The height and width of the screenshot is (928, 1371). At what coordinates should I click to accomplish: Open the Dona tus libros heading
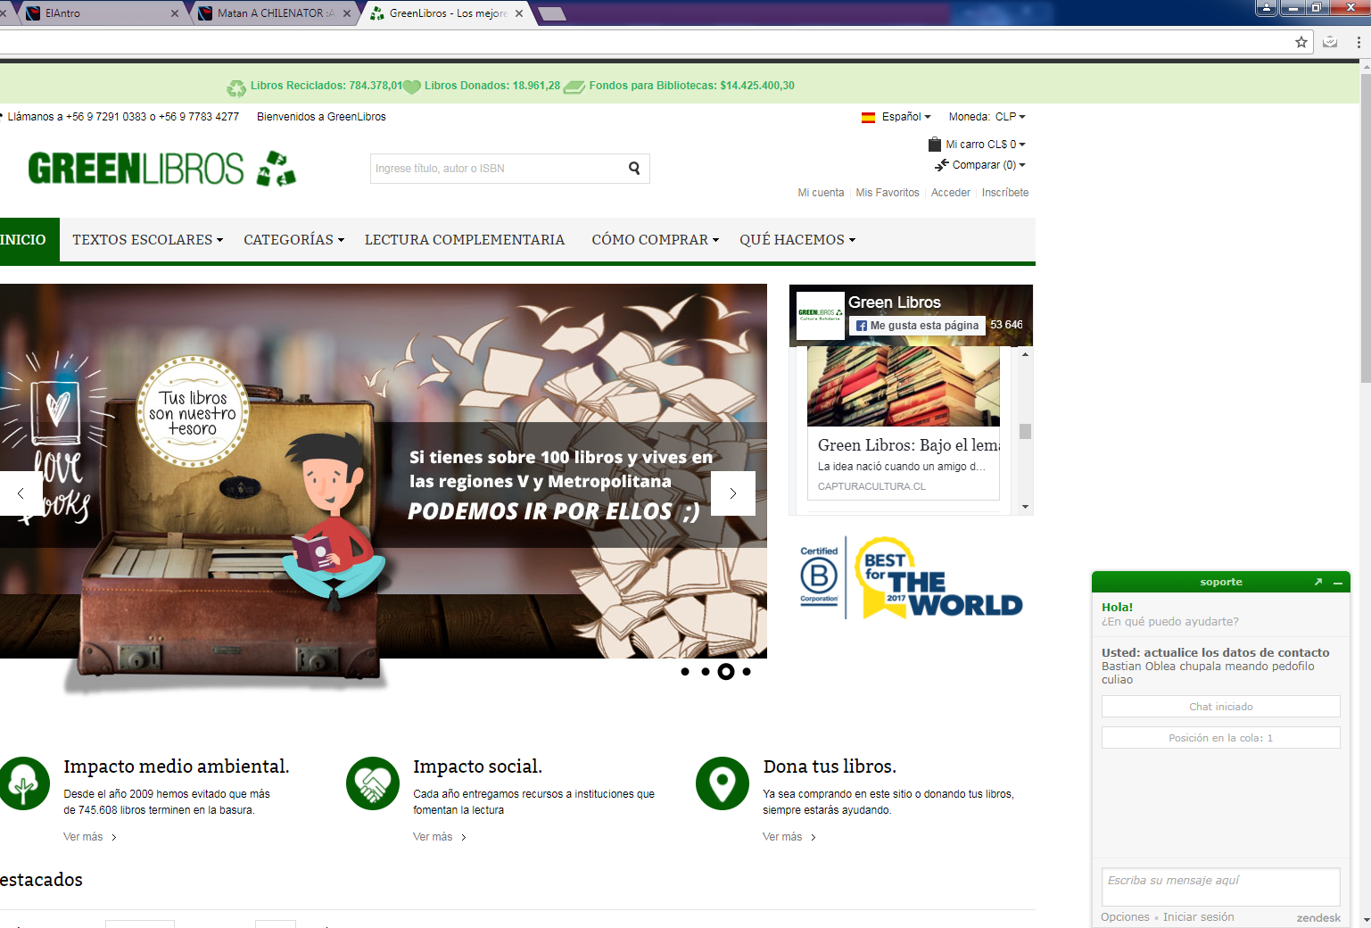click(x=830, y=766)
